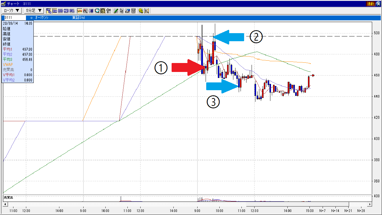Click the 500 price axis label

coord(376,33)
